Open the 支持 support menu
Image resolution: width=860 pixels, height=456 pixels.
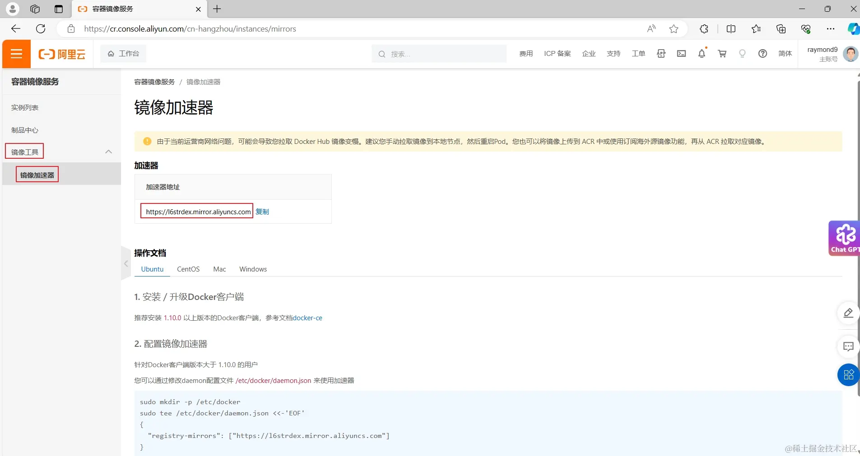tap(614, 54)
